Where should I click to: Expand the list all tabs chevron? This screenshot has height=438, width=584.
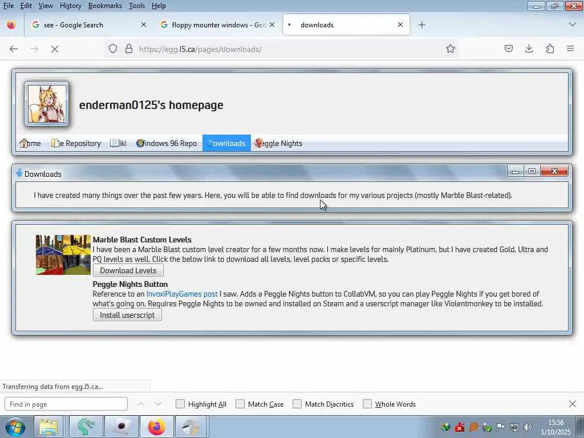click(x=573, y=25)
